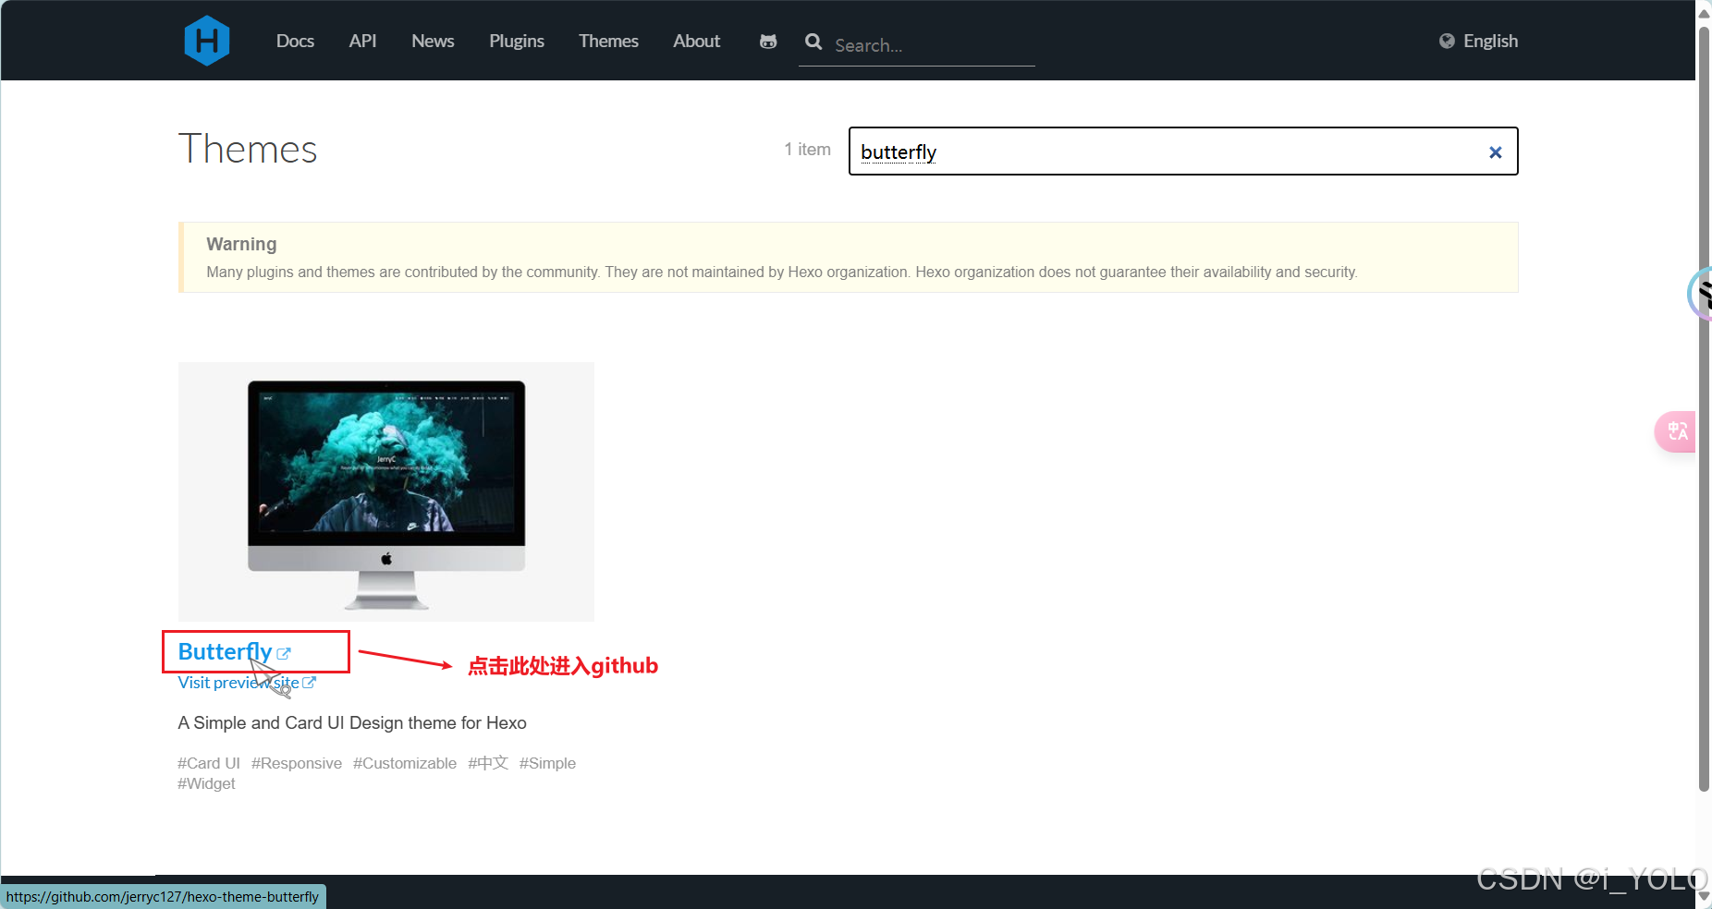Open the About page

tap(696, 41)
